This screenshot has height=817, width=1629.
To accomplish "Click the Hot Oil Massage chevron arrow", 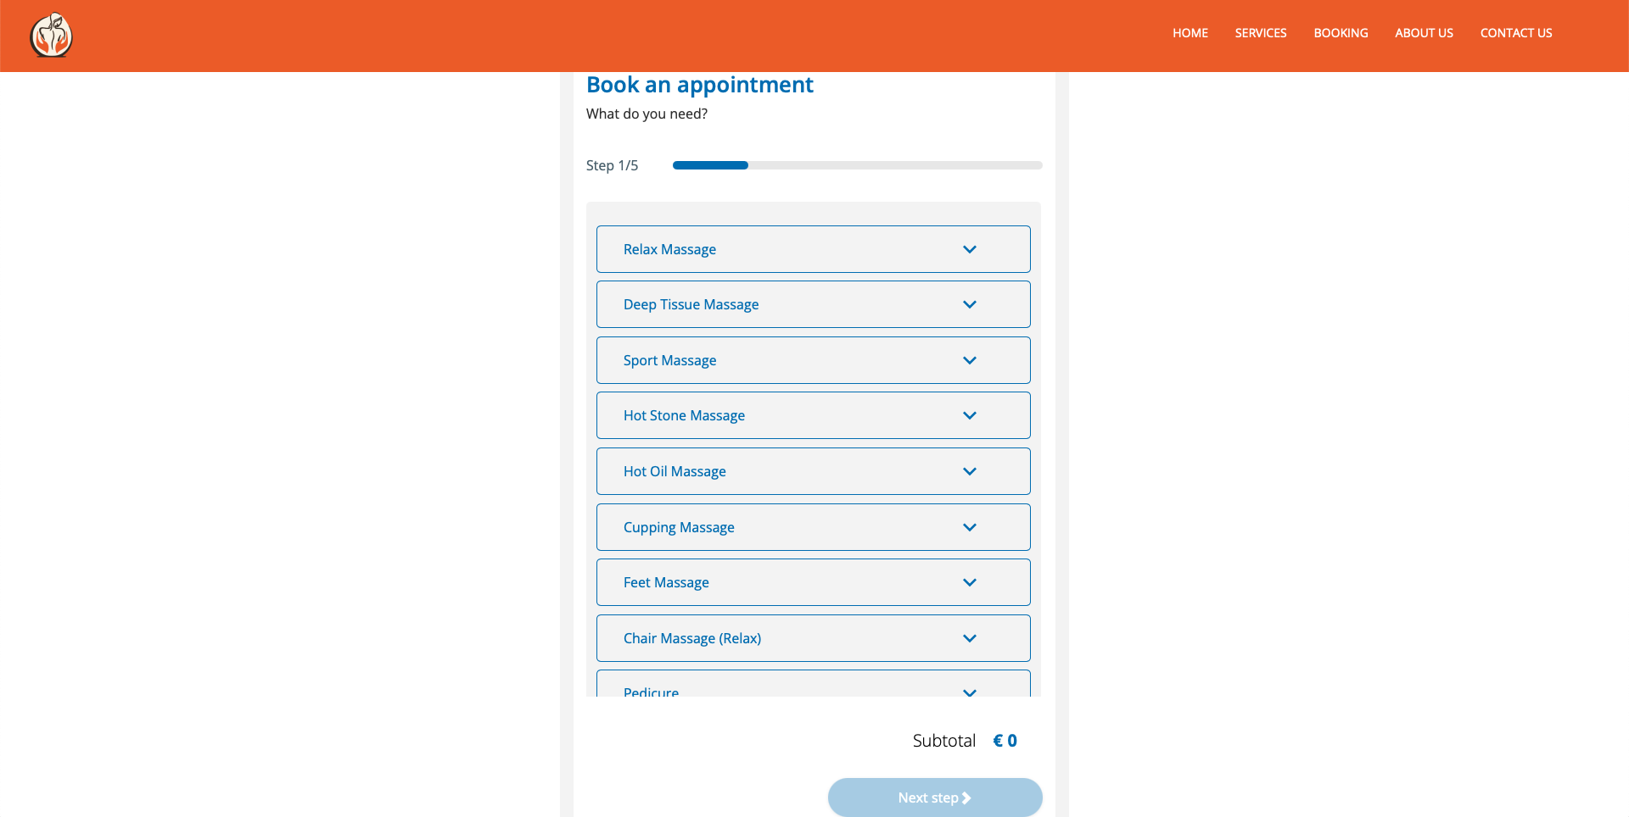I will [x=970, y=471].
